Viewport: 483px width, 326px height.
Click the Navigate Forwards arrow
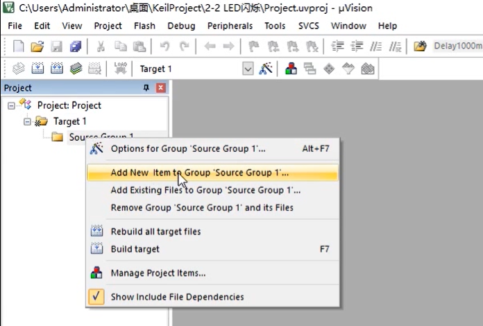tap(228, 46)
